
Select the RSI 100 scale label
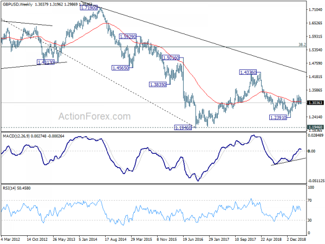coord(311,188)
